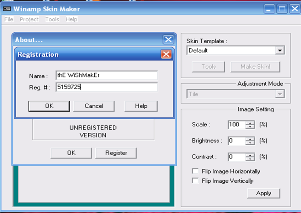Expand the Skin Template dropdown
The height and width of the screenshot is (213, 301).
pyautogui.click(x=280, y=51)
